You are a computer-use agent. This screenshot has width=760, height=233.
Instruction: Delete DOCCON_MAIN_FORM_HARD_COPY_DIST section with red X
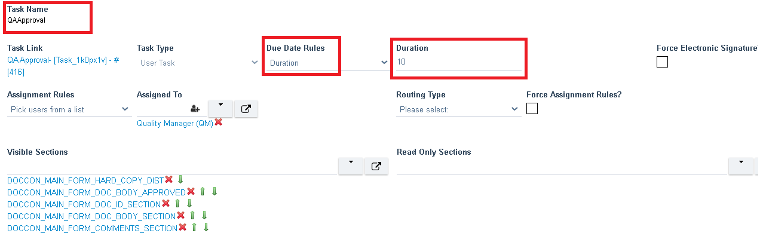(x=168, y=180)
